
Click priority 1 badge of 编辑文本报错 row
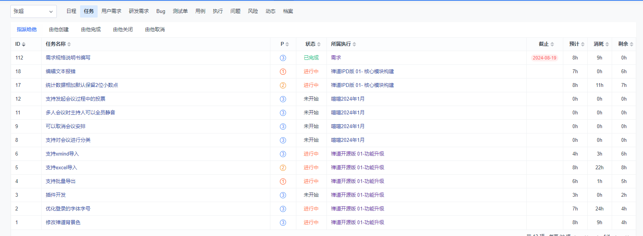pos(283,72)
